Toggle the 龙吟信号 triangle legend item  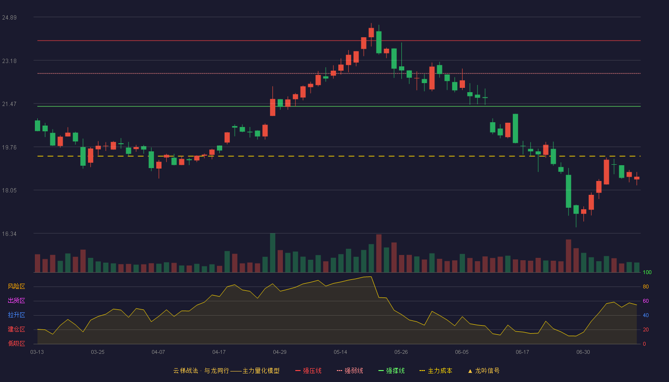[483, 371]
